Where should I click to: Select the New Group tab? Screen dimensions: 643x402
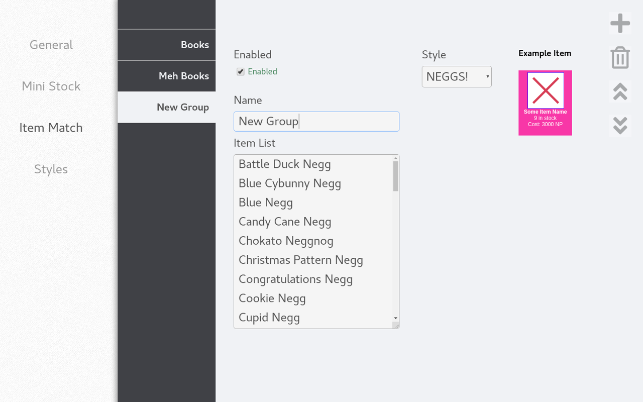pyautogui.click(x=167, y=107)
